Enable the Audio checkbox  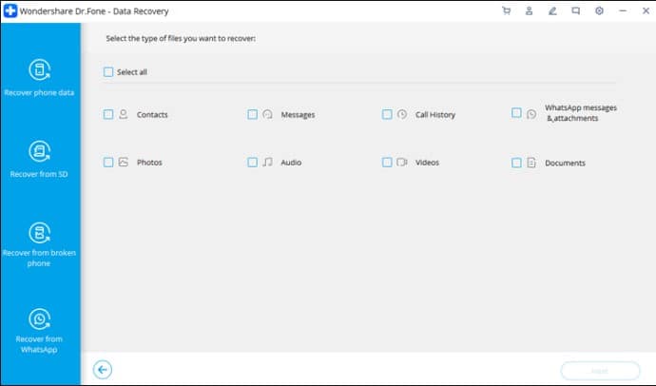click(x=252, y=163)
